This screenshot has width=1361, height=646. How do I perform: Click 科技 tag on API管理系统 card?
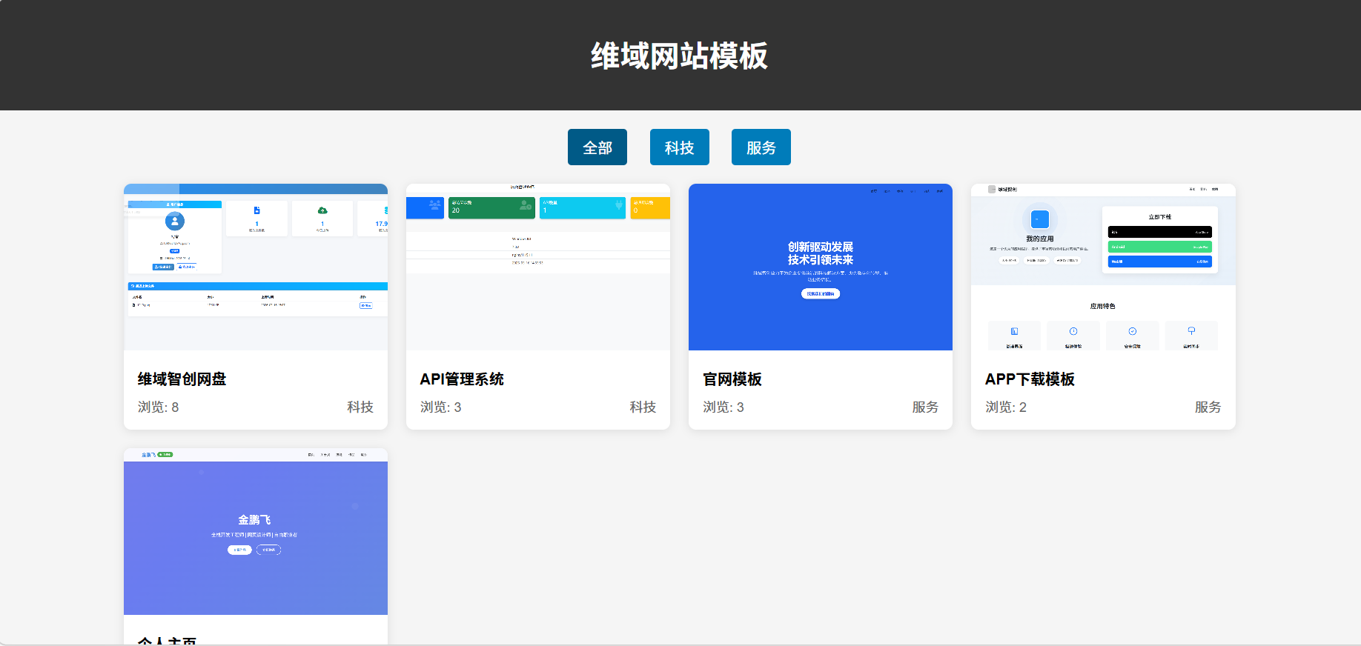pos(643,407)
